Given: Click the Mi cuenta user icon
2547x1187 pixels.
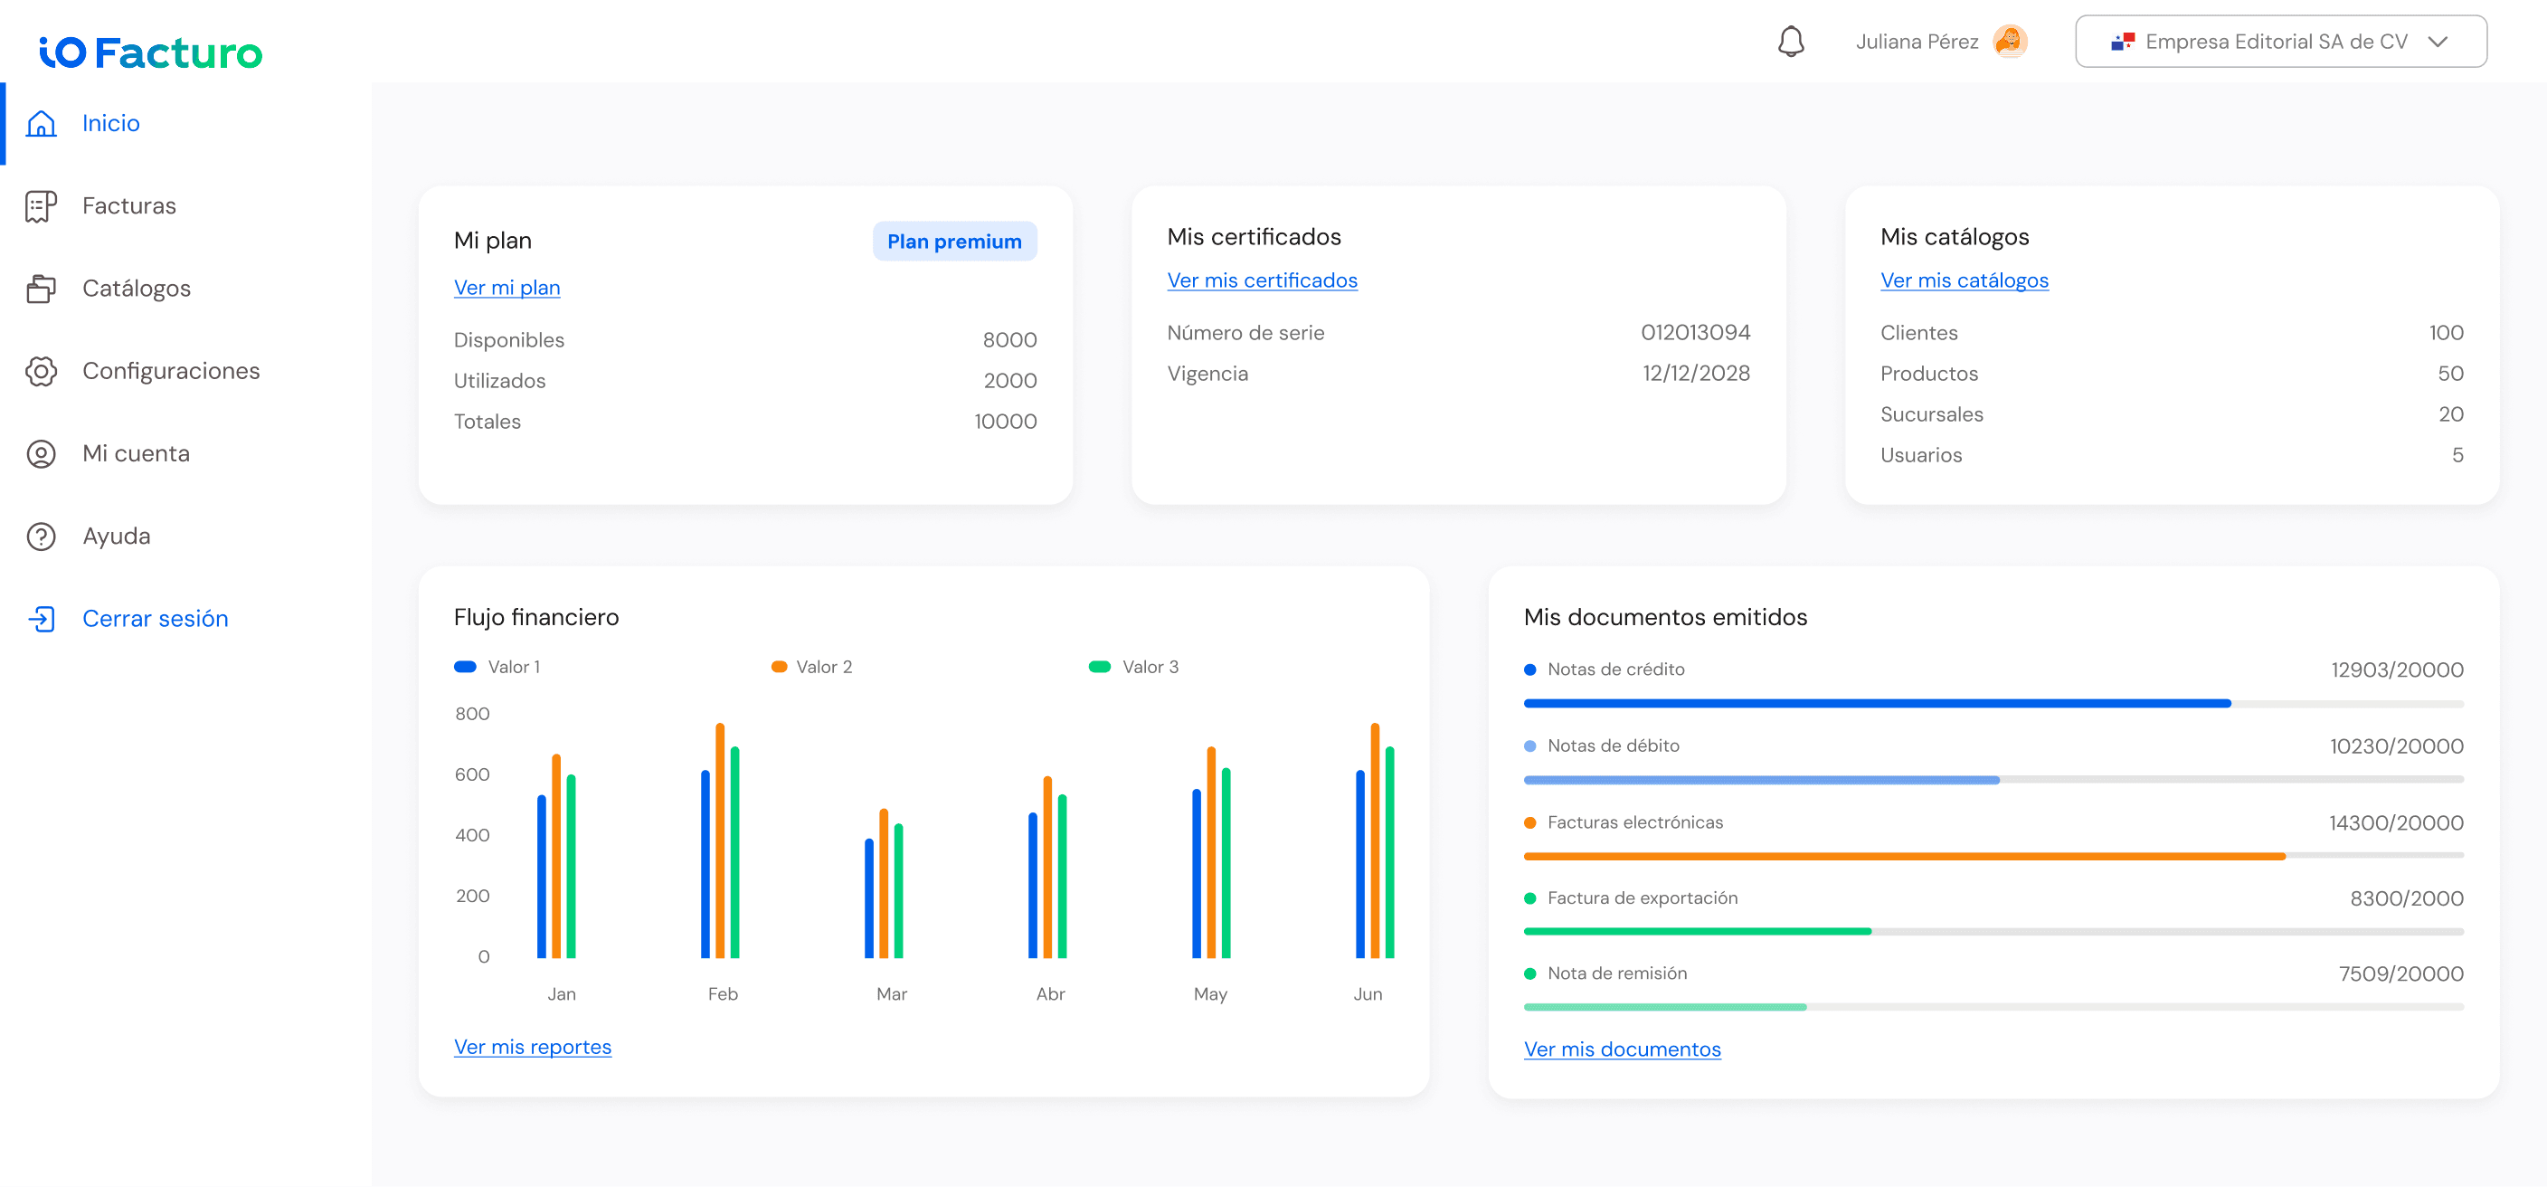Looking at the screenshot, I should click(41, 454).
